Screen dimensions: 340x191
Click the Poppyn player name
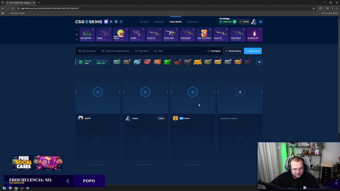pyautogui.click(x=135, y=118)
